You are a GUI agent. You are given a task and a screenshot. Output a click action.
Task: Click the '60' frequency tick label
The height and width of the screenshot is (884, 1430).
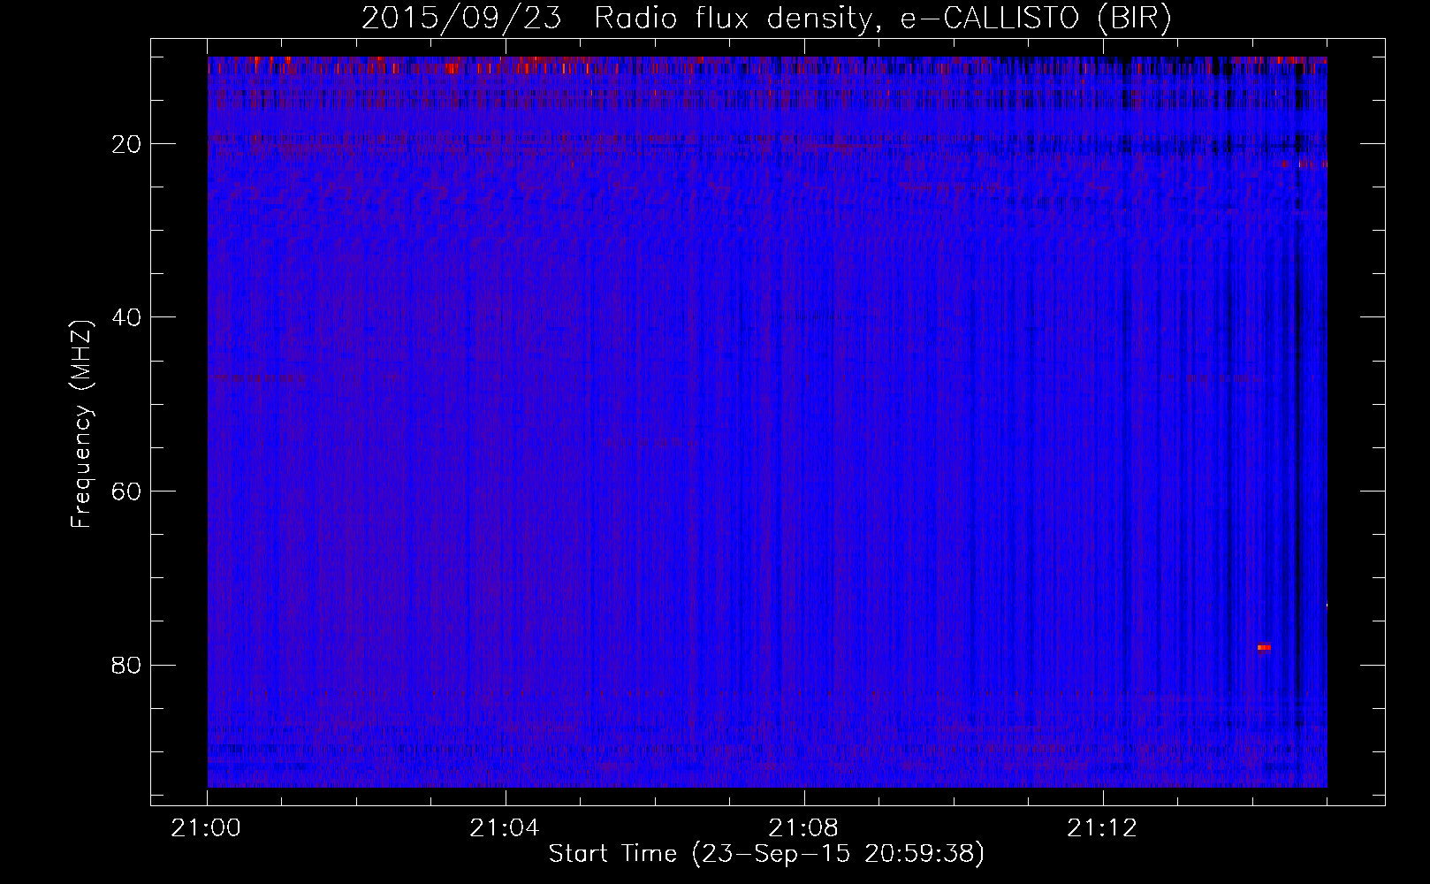(127, 492)
